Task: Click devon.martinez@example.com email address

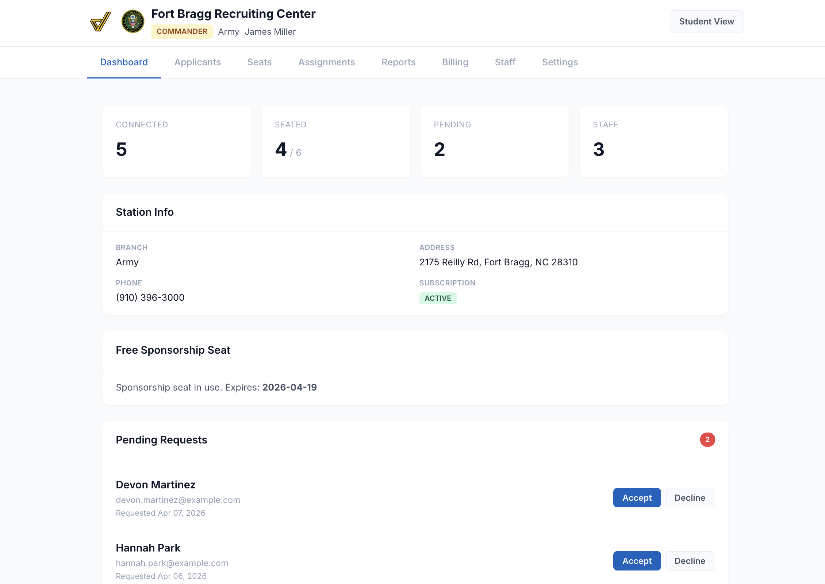Action: 178,500
